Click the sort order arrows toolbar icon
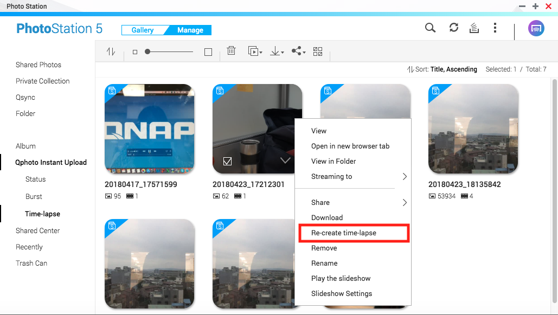Image resolution: width=558 pixels, height=315 pixels. click(111, 52)
